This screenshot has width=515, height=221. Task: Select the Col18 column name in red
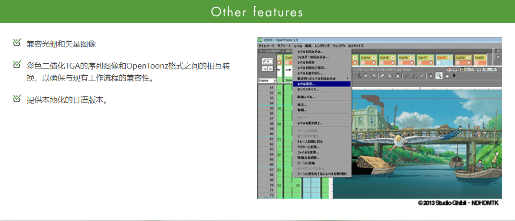click(x=441, y=58)
